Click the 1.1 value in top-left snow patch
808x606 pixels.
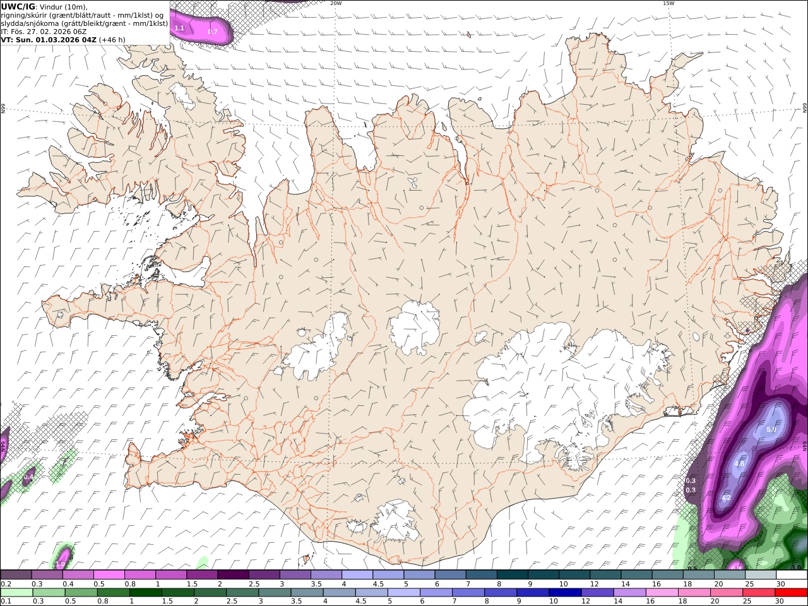[x=179, y=28]
